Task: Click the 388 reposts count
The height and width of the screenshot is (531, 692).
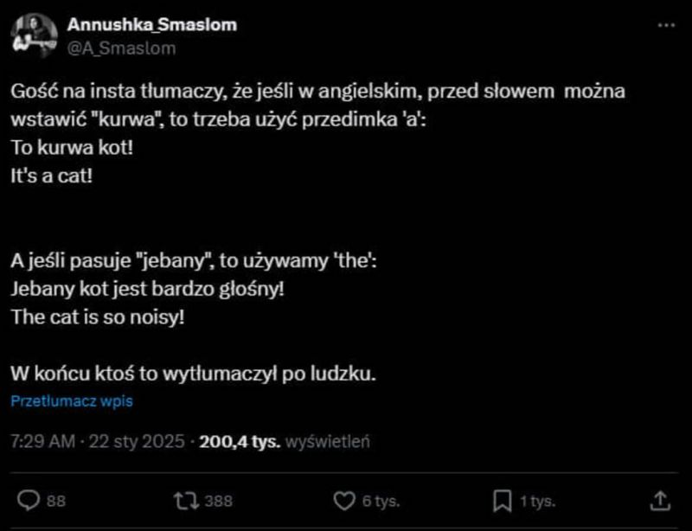Action: tap(219, 502)
